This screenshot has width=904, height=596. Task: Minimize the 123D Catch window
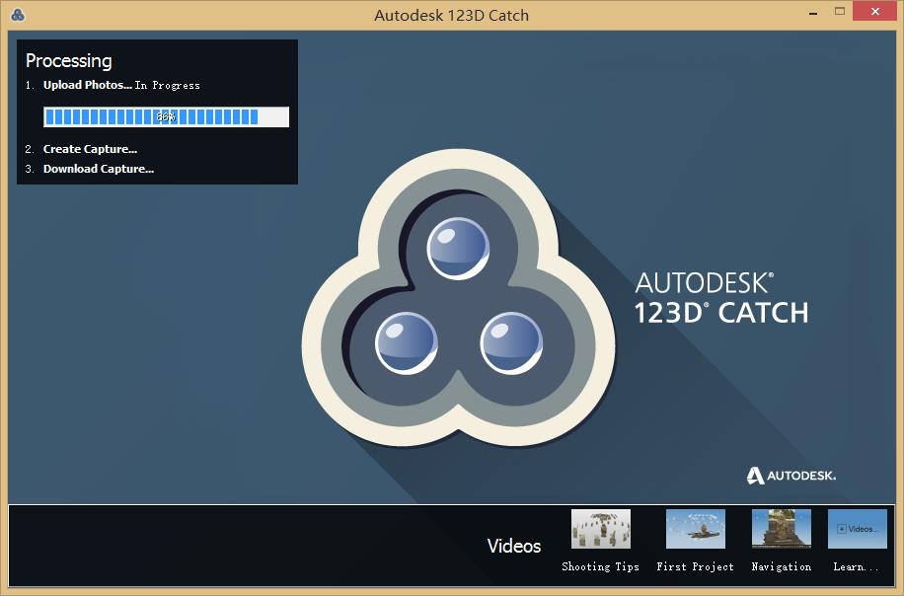point(813,12)
